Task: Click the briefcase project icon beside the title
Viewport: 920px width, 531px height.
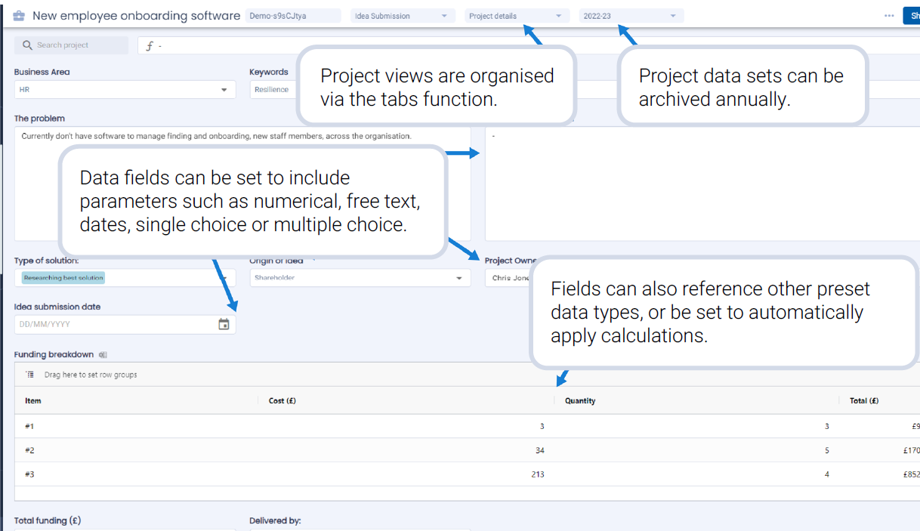Action: coord(19,16)
